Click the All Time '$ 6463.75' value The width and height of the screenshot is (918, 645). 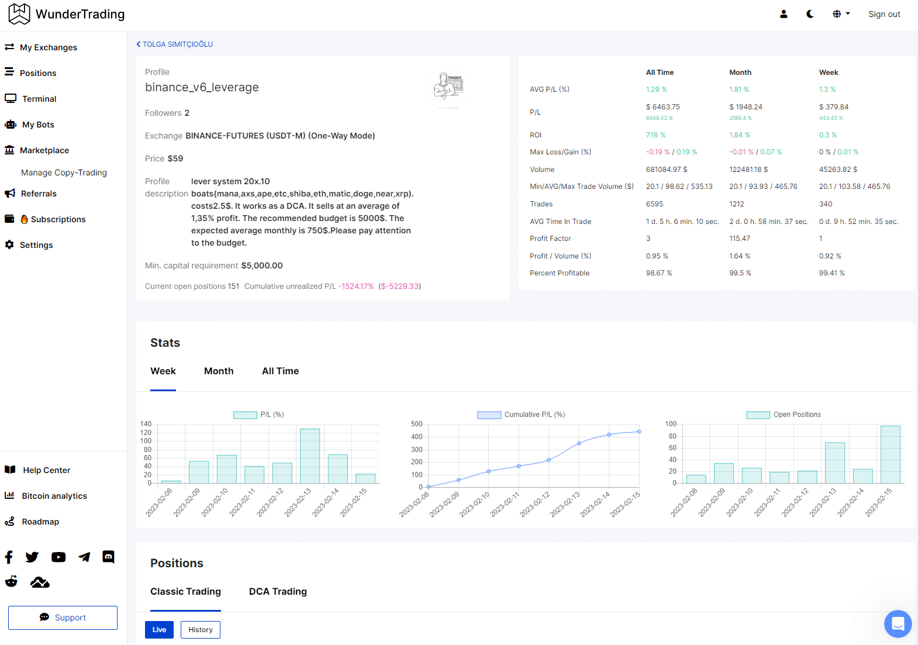pos(663,107)
